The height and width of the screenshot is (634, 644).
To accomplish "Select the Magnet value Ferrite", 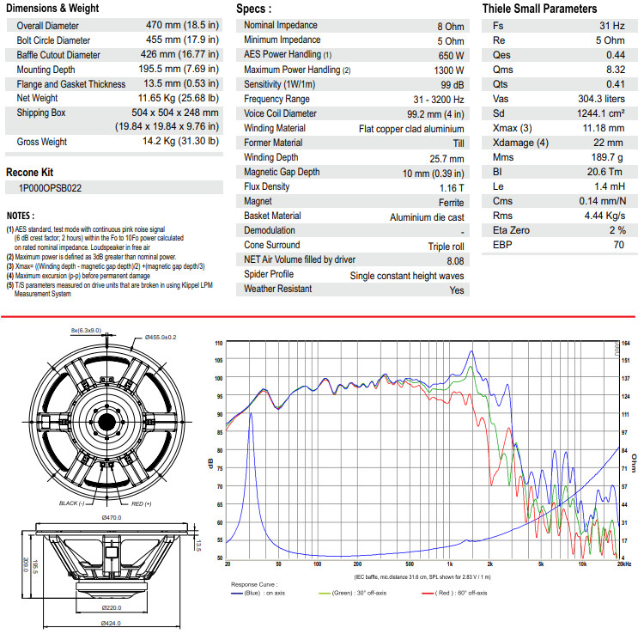I will [452, 203].
